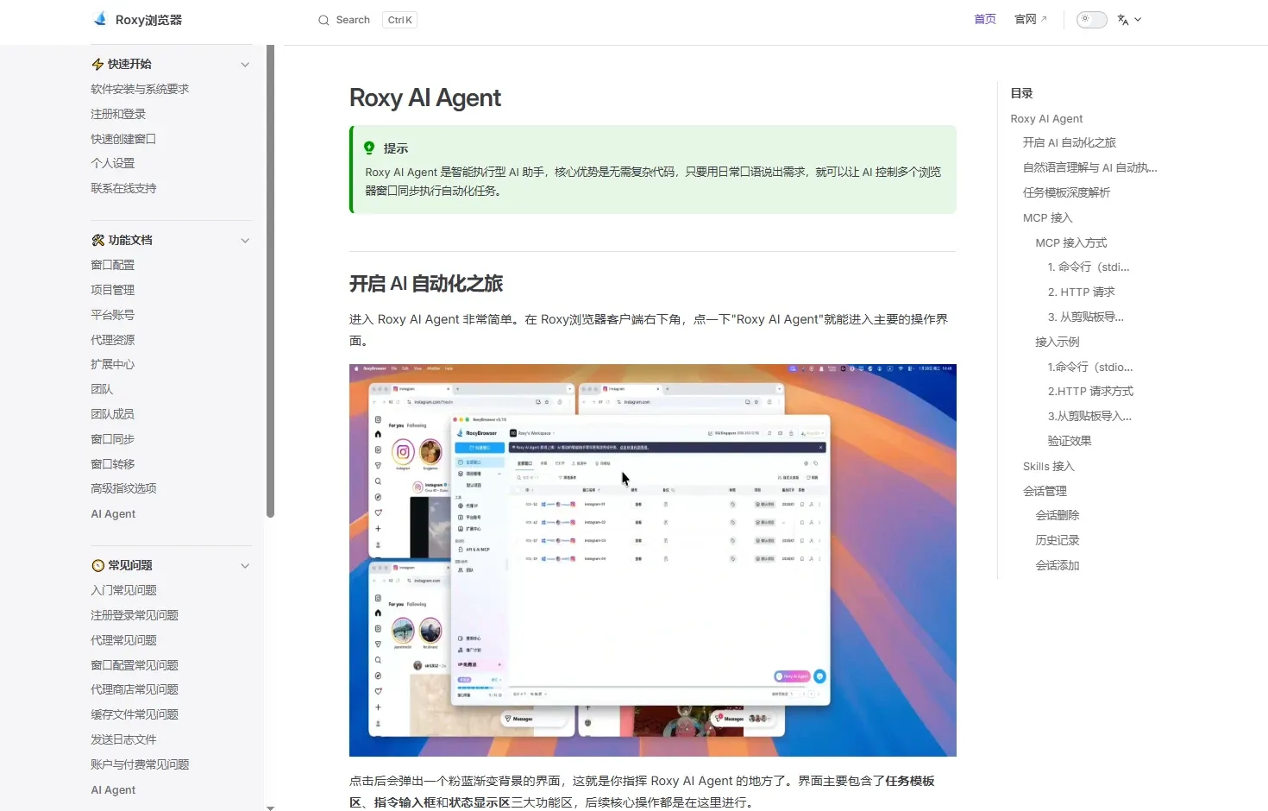Open 团队成员 sidebar item
This screenshot has width=1268, height=811.
pos(113,414)
